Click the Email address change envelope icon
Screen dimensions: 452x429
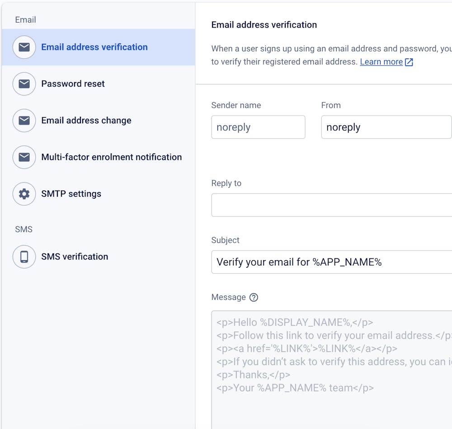(x=24, y=120)
